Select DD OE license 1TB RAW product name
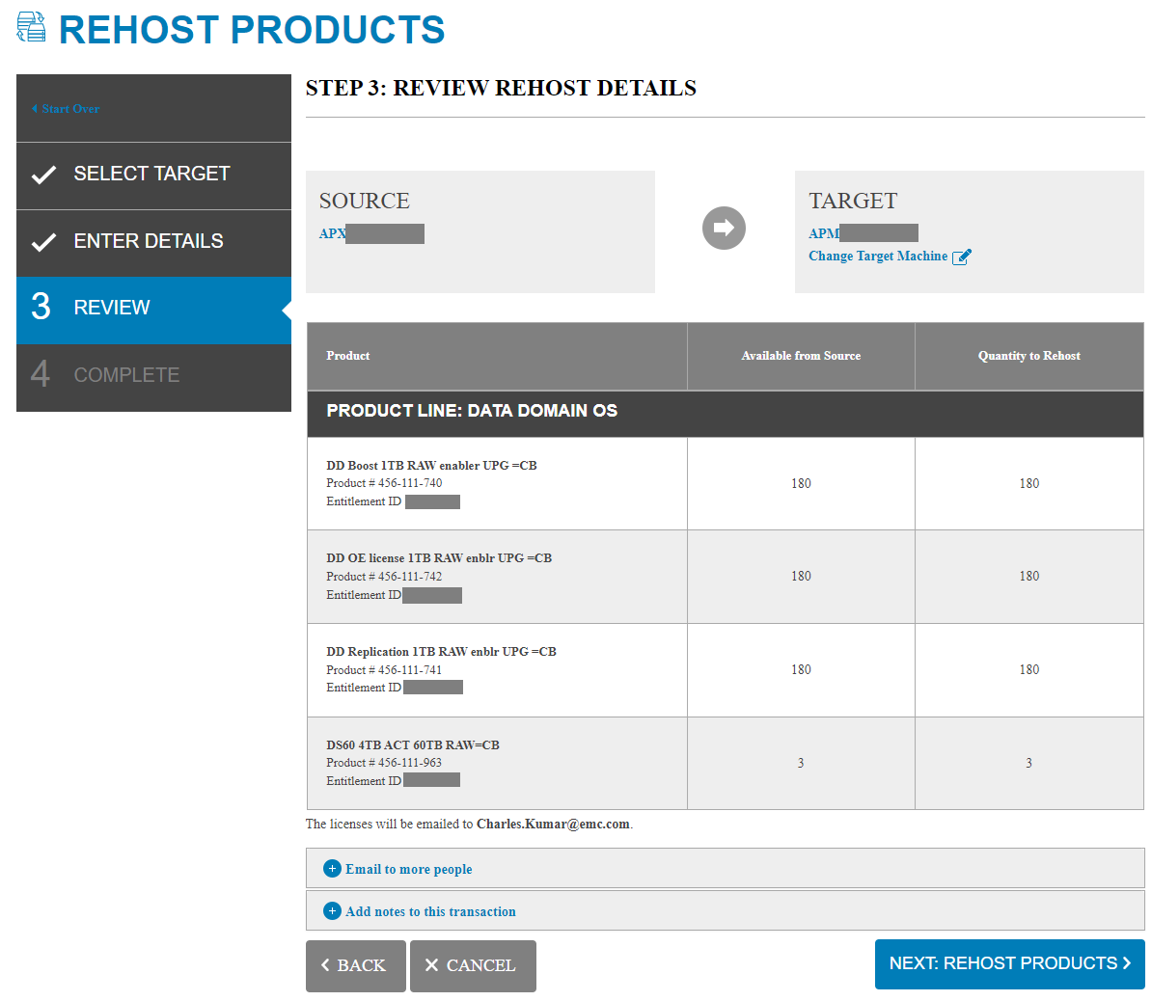Image resolution: width=1151 pixels, height=1001 pixels. (x=439, y=558)
